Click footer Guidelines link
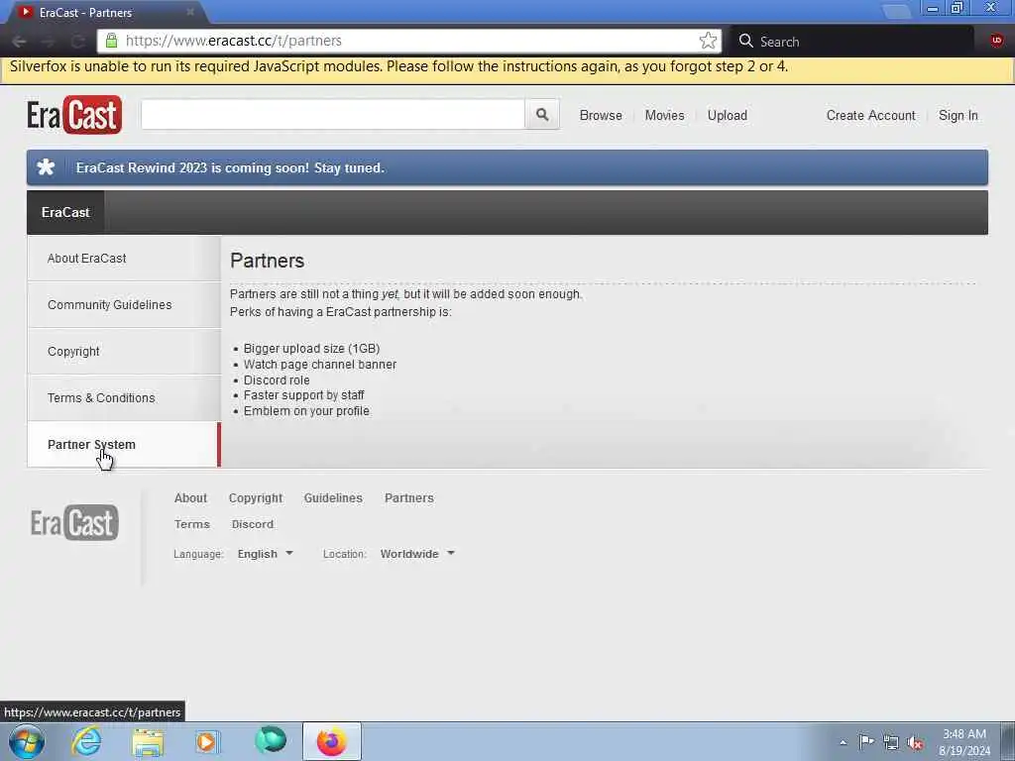Image resolution: width=1015 pixels, height=761 pixels. click(333, 498)
